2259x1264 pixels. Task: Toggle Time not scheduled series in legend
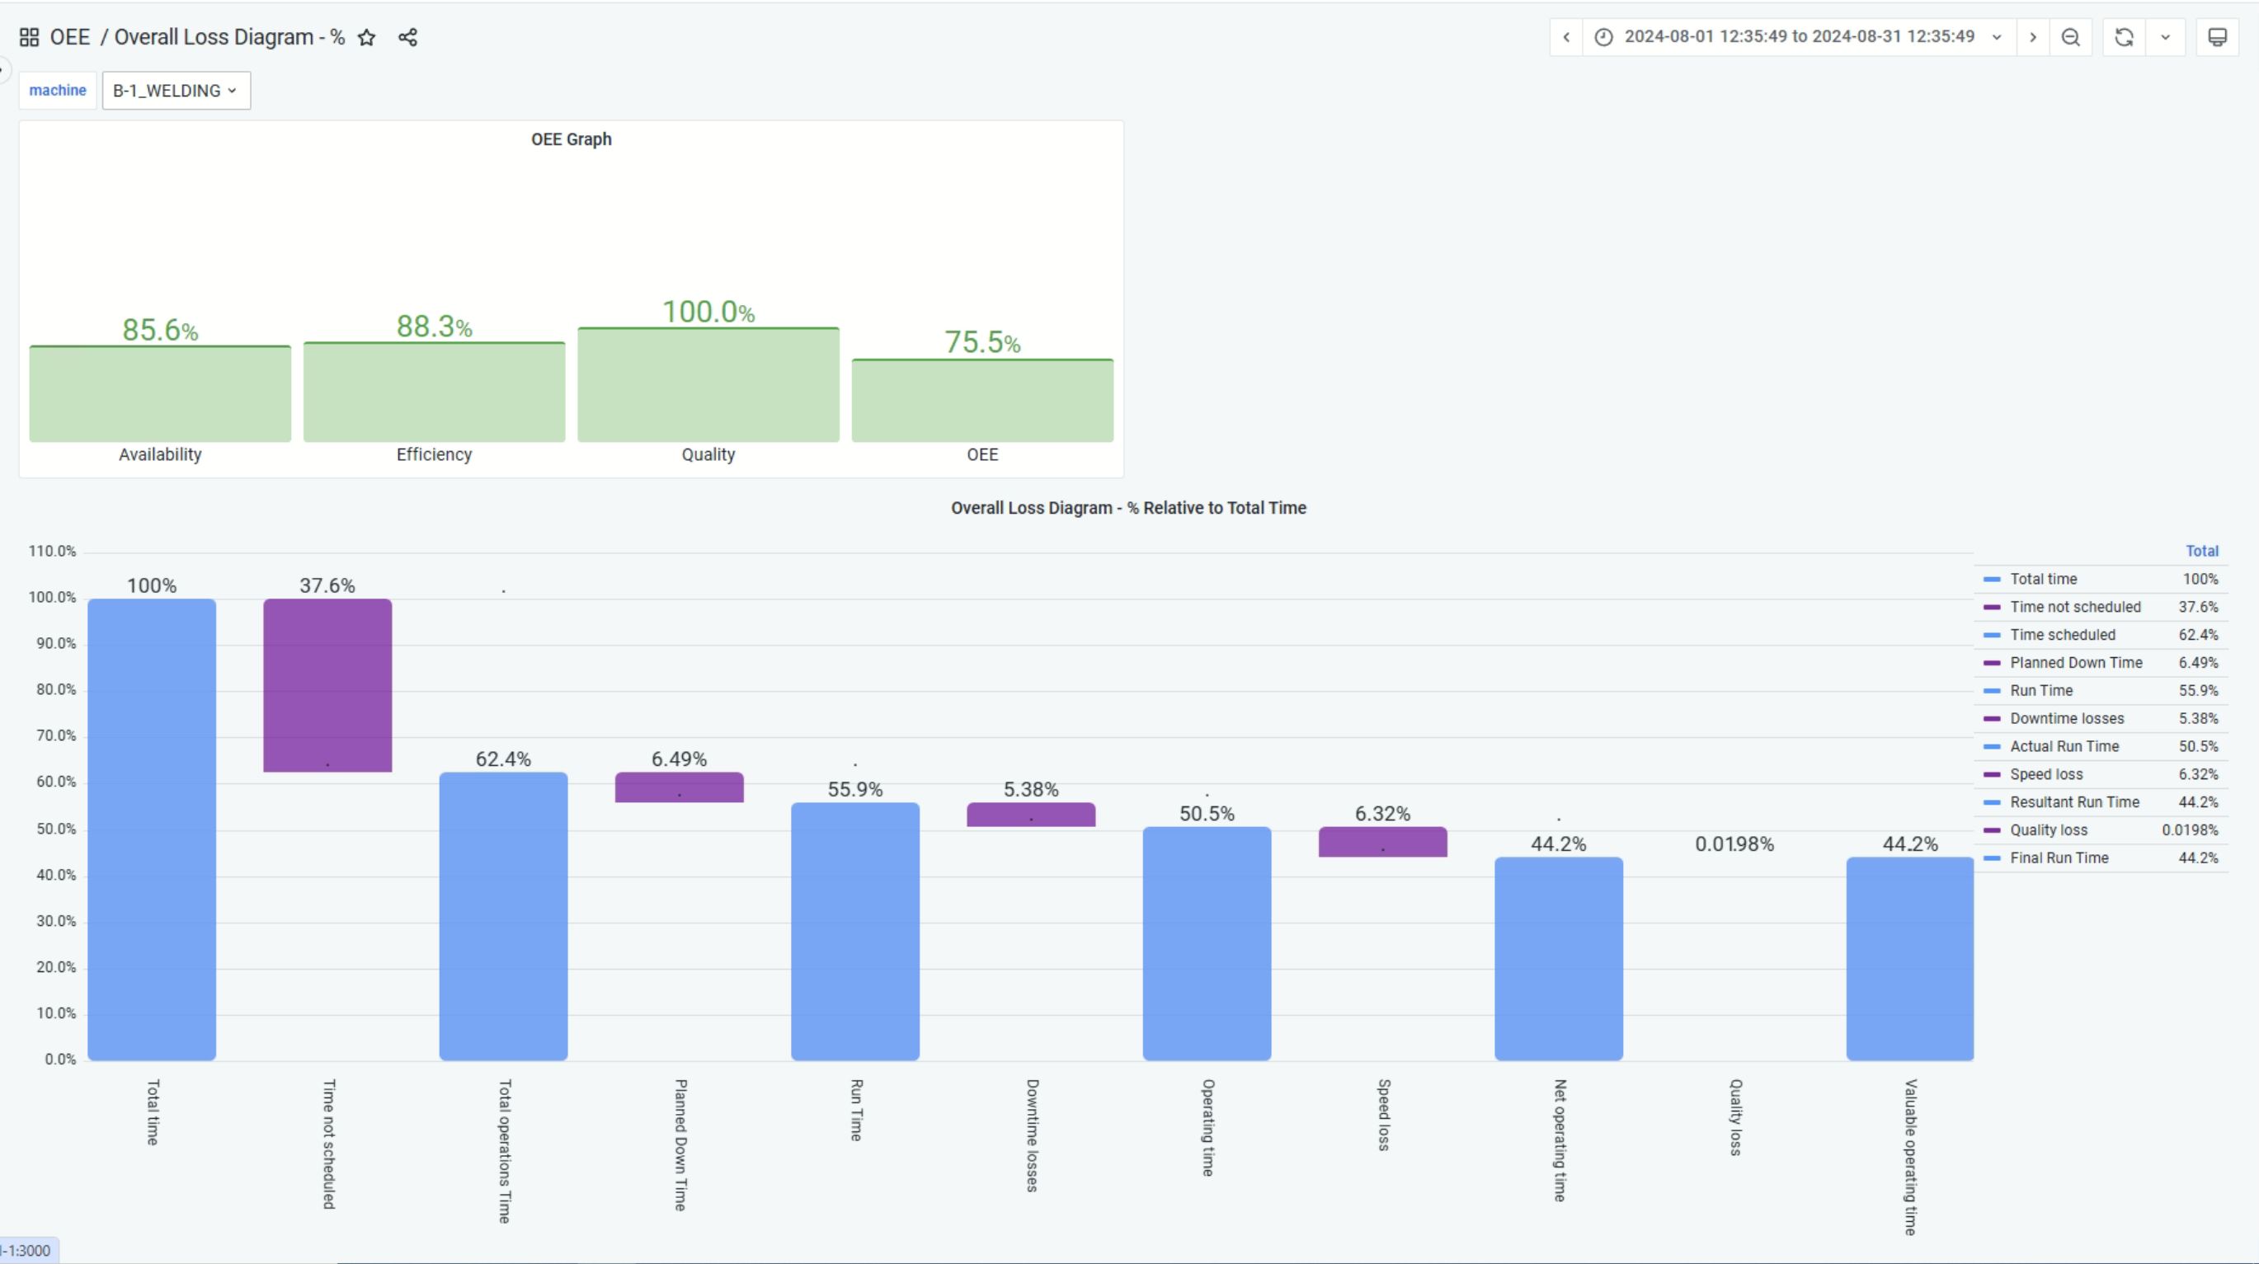(x=2075, y=607)
